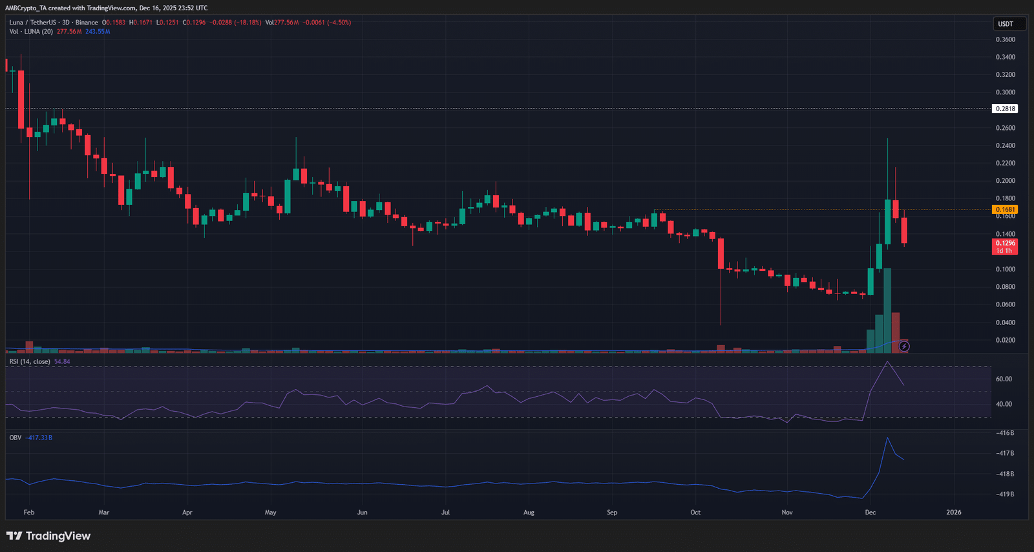Click the Jun label on the time axis
This screenshot has height=552, width=1034.
pos(363,513)
